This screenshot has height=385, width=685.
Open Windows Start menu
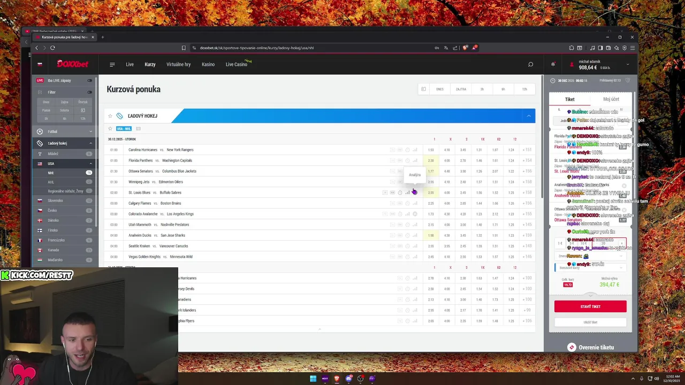pos(313,379)
